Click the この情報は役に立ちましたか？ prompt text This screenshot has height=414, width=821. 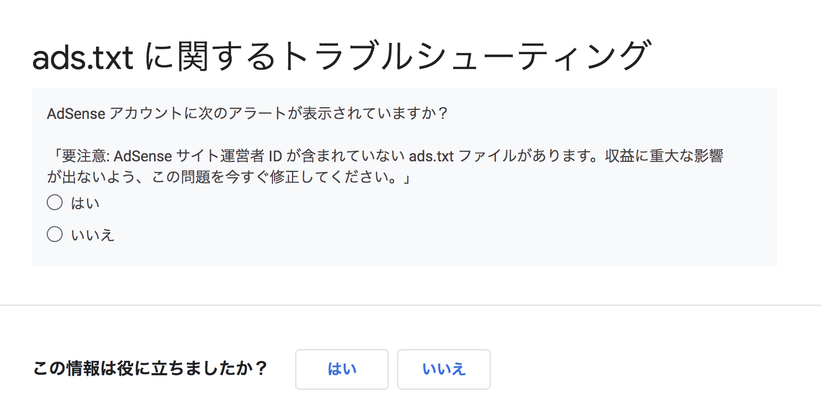150,369
